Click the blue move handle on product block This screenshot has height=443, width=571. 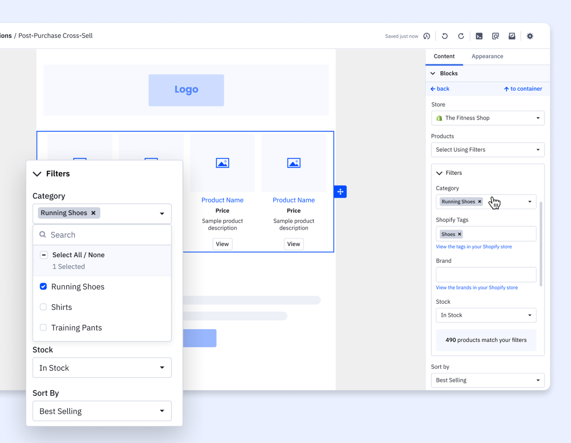pyautogui.click(x=340, y=192)
